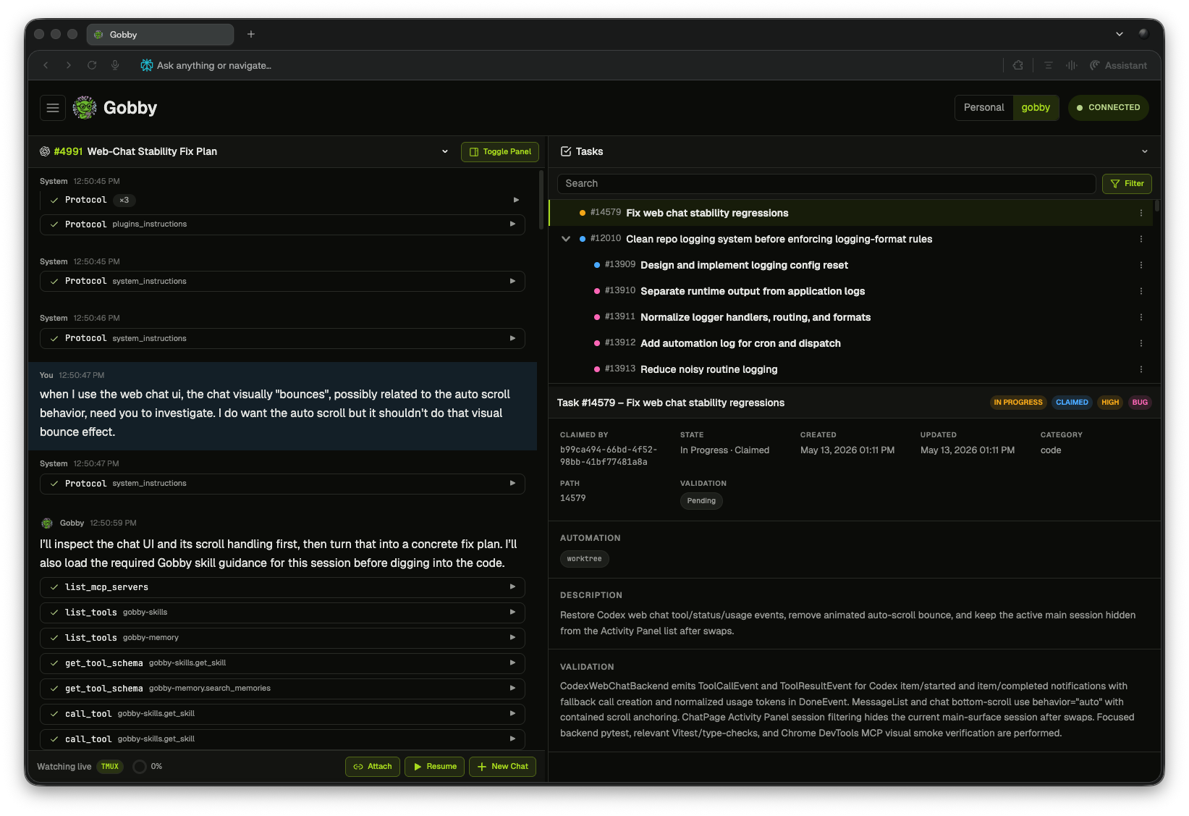Click the forward navigation arrow
1189x816 pixels.
tap(69, 65)
